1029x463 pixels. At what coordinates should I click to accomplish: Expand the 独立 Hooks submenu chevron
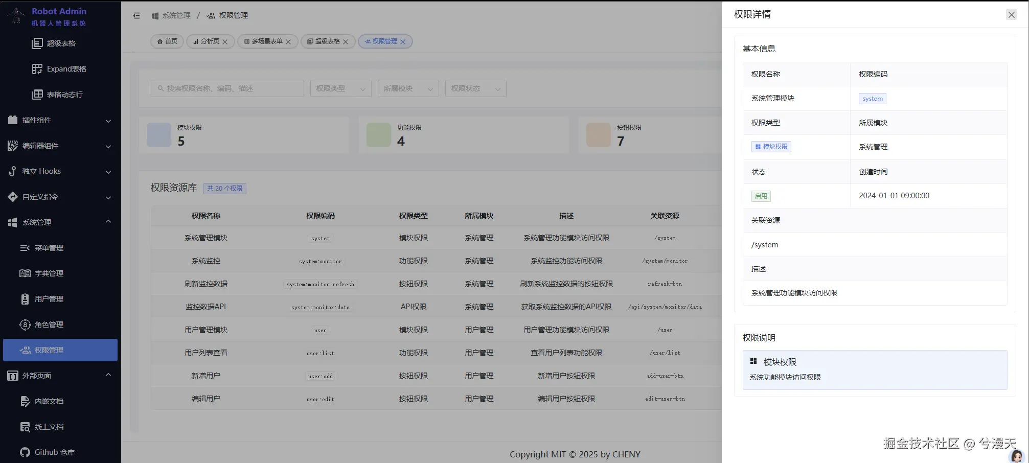108,172
